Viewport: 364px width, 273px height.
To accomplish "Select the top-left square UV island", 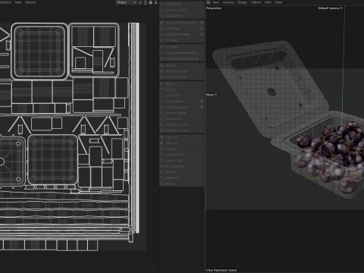I will (39, 51).
